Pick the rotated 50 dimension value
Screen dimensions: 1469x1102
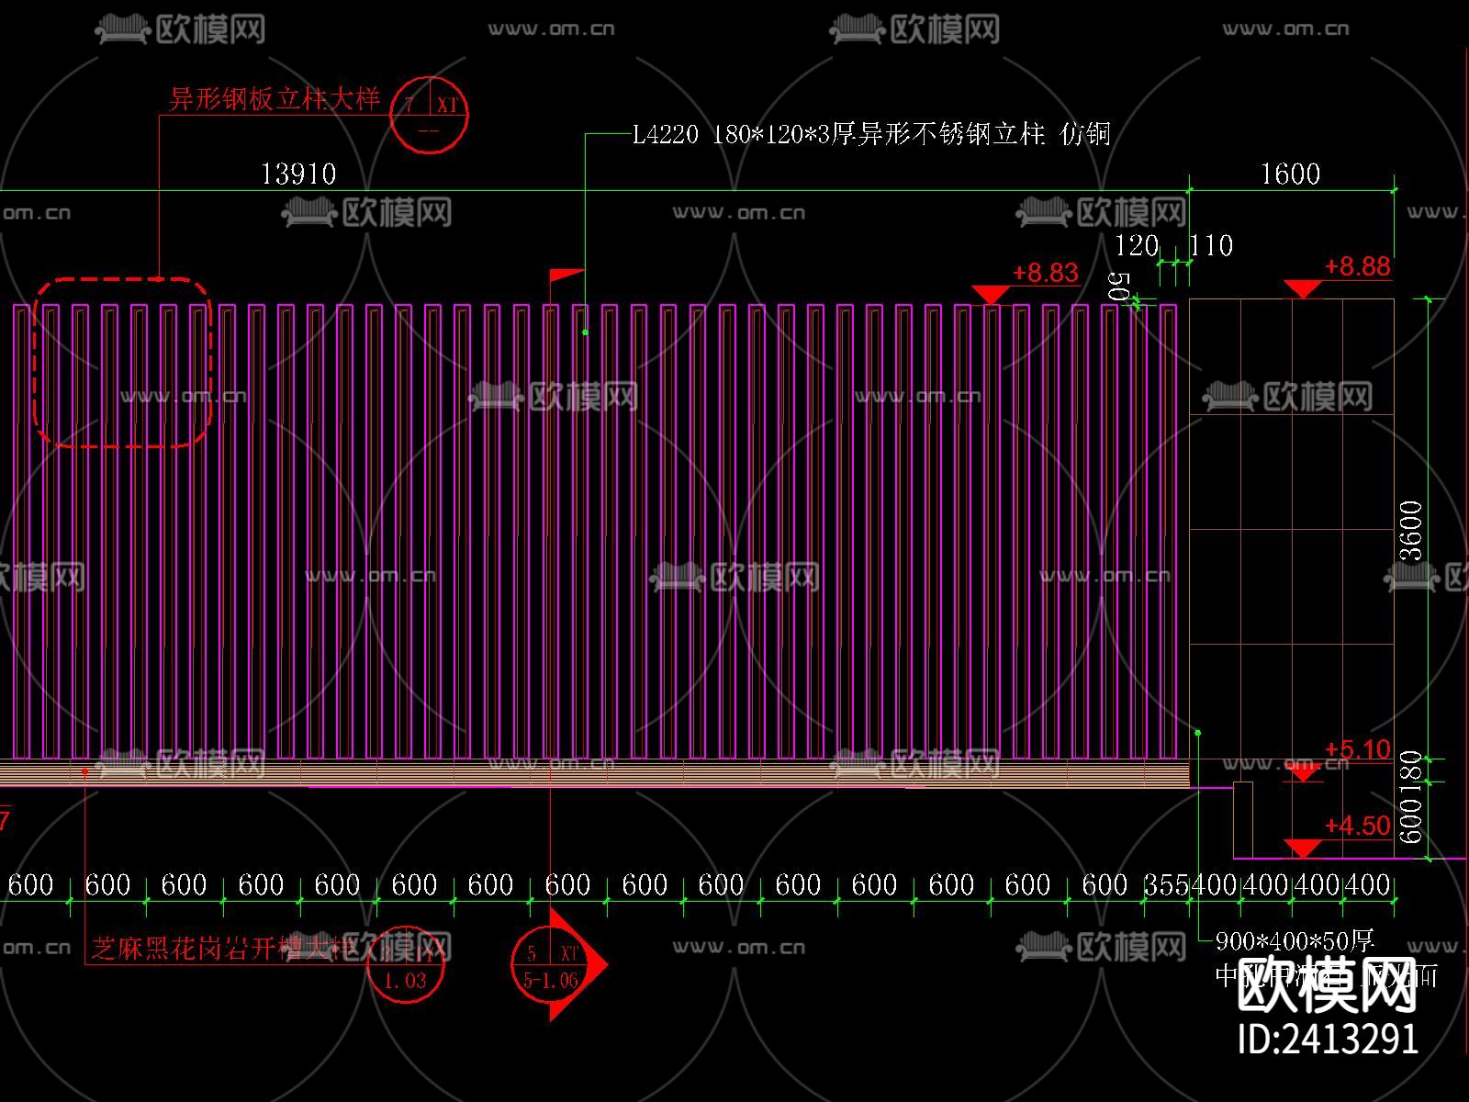pyautogui.click(x=1118, y=286)
